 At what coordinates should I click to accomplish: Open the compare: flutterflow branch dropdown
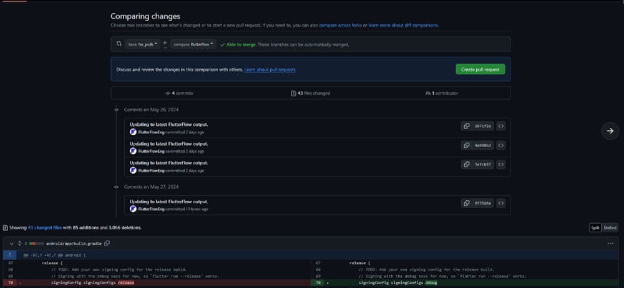point(194,44)
